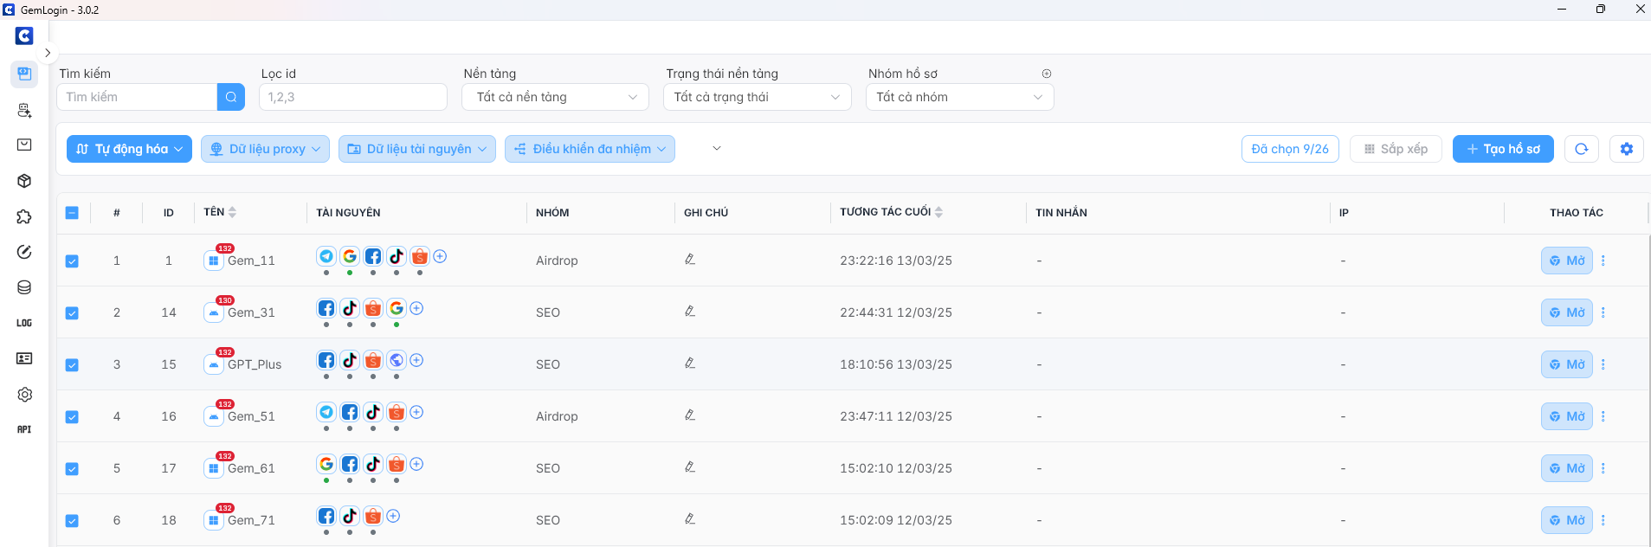Screen dimensions: 1651x547
Task: Uncheck the Gem_61 row checkbox
Action: 72,468
